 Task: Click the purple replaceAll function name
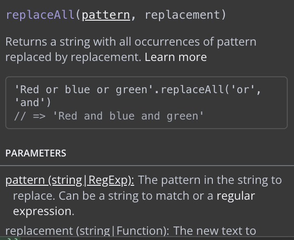pos(40,15)
